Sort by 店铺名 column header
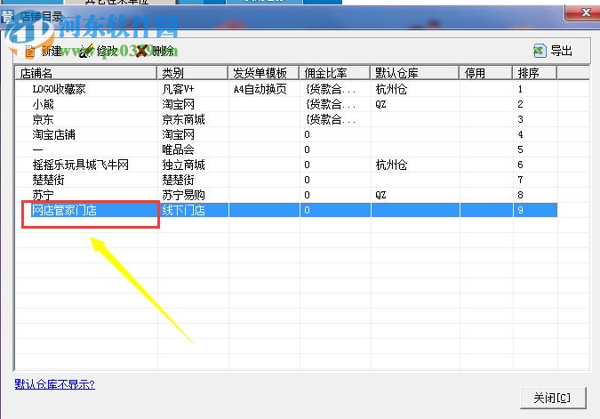 (86, 73)
